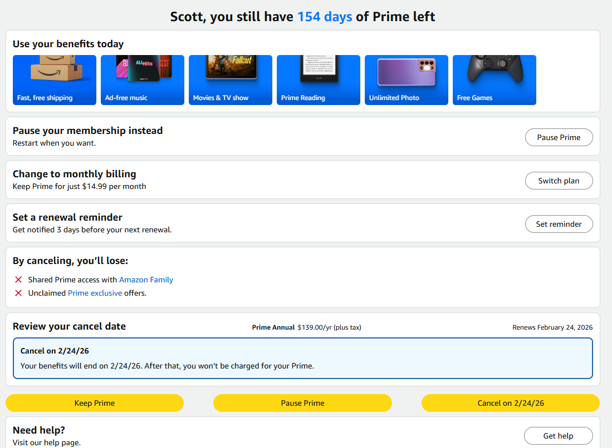This screenshot has height=448, width=612.
Task: Confirm with Cancel on 2/24/26 button
Action: click(510, 403)
